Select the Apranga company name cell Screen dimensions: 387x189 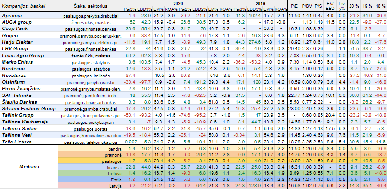coord(29,16)
